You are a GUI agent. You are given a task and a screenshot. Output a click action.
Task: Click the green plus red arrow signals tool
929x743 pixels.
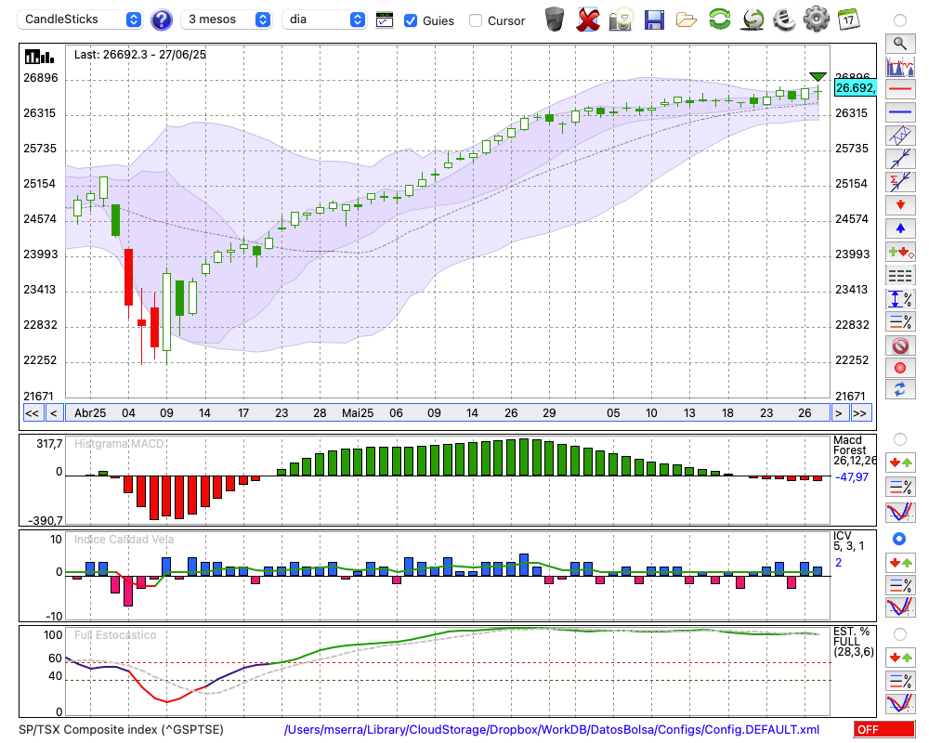click(x=900, y=252)
